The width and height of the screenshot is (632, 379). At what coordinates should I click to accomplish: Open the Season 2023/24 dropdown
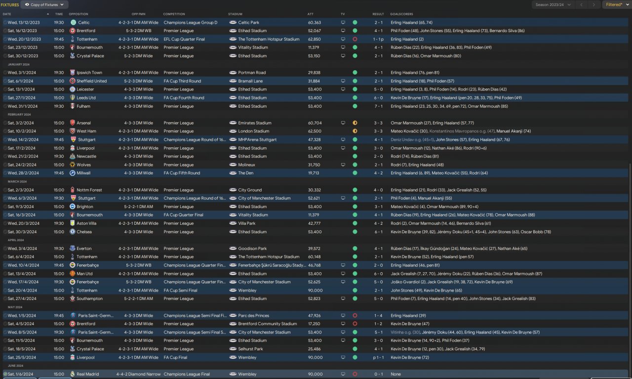coord(553,5)
